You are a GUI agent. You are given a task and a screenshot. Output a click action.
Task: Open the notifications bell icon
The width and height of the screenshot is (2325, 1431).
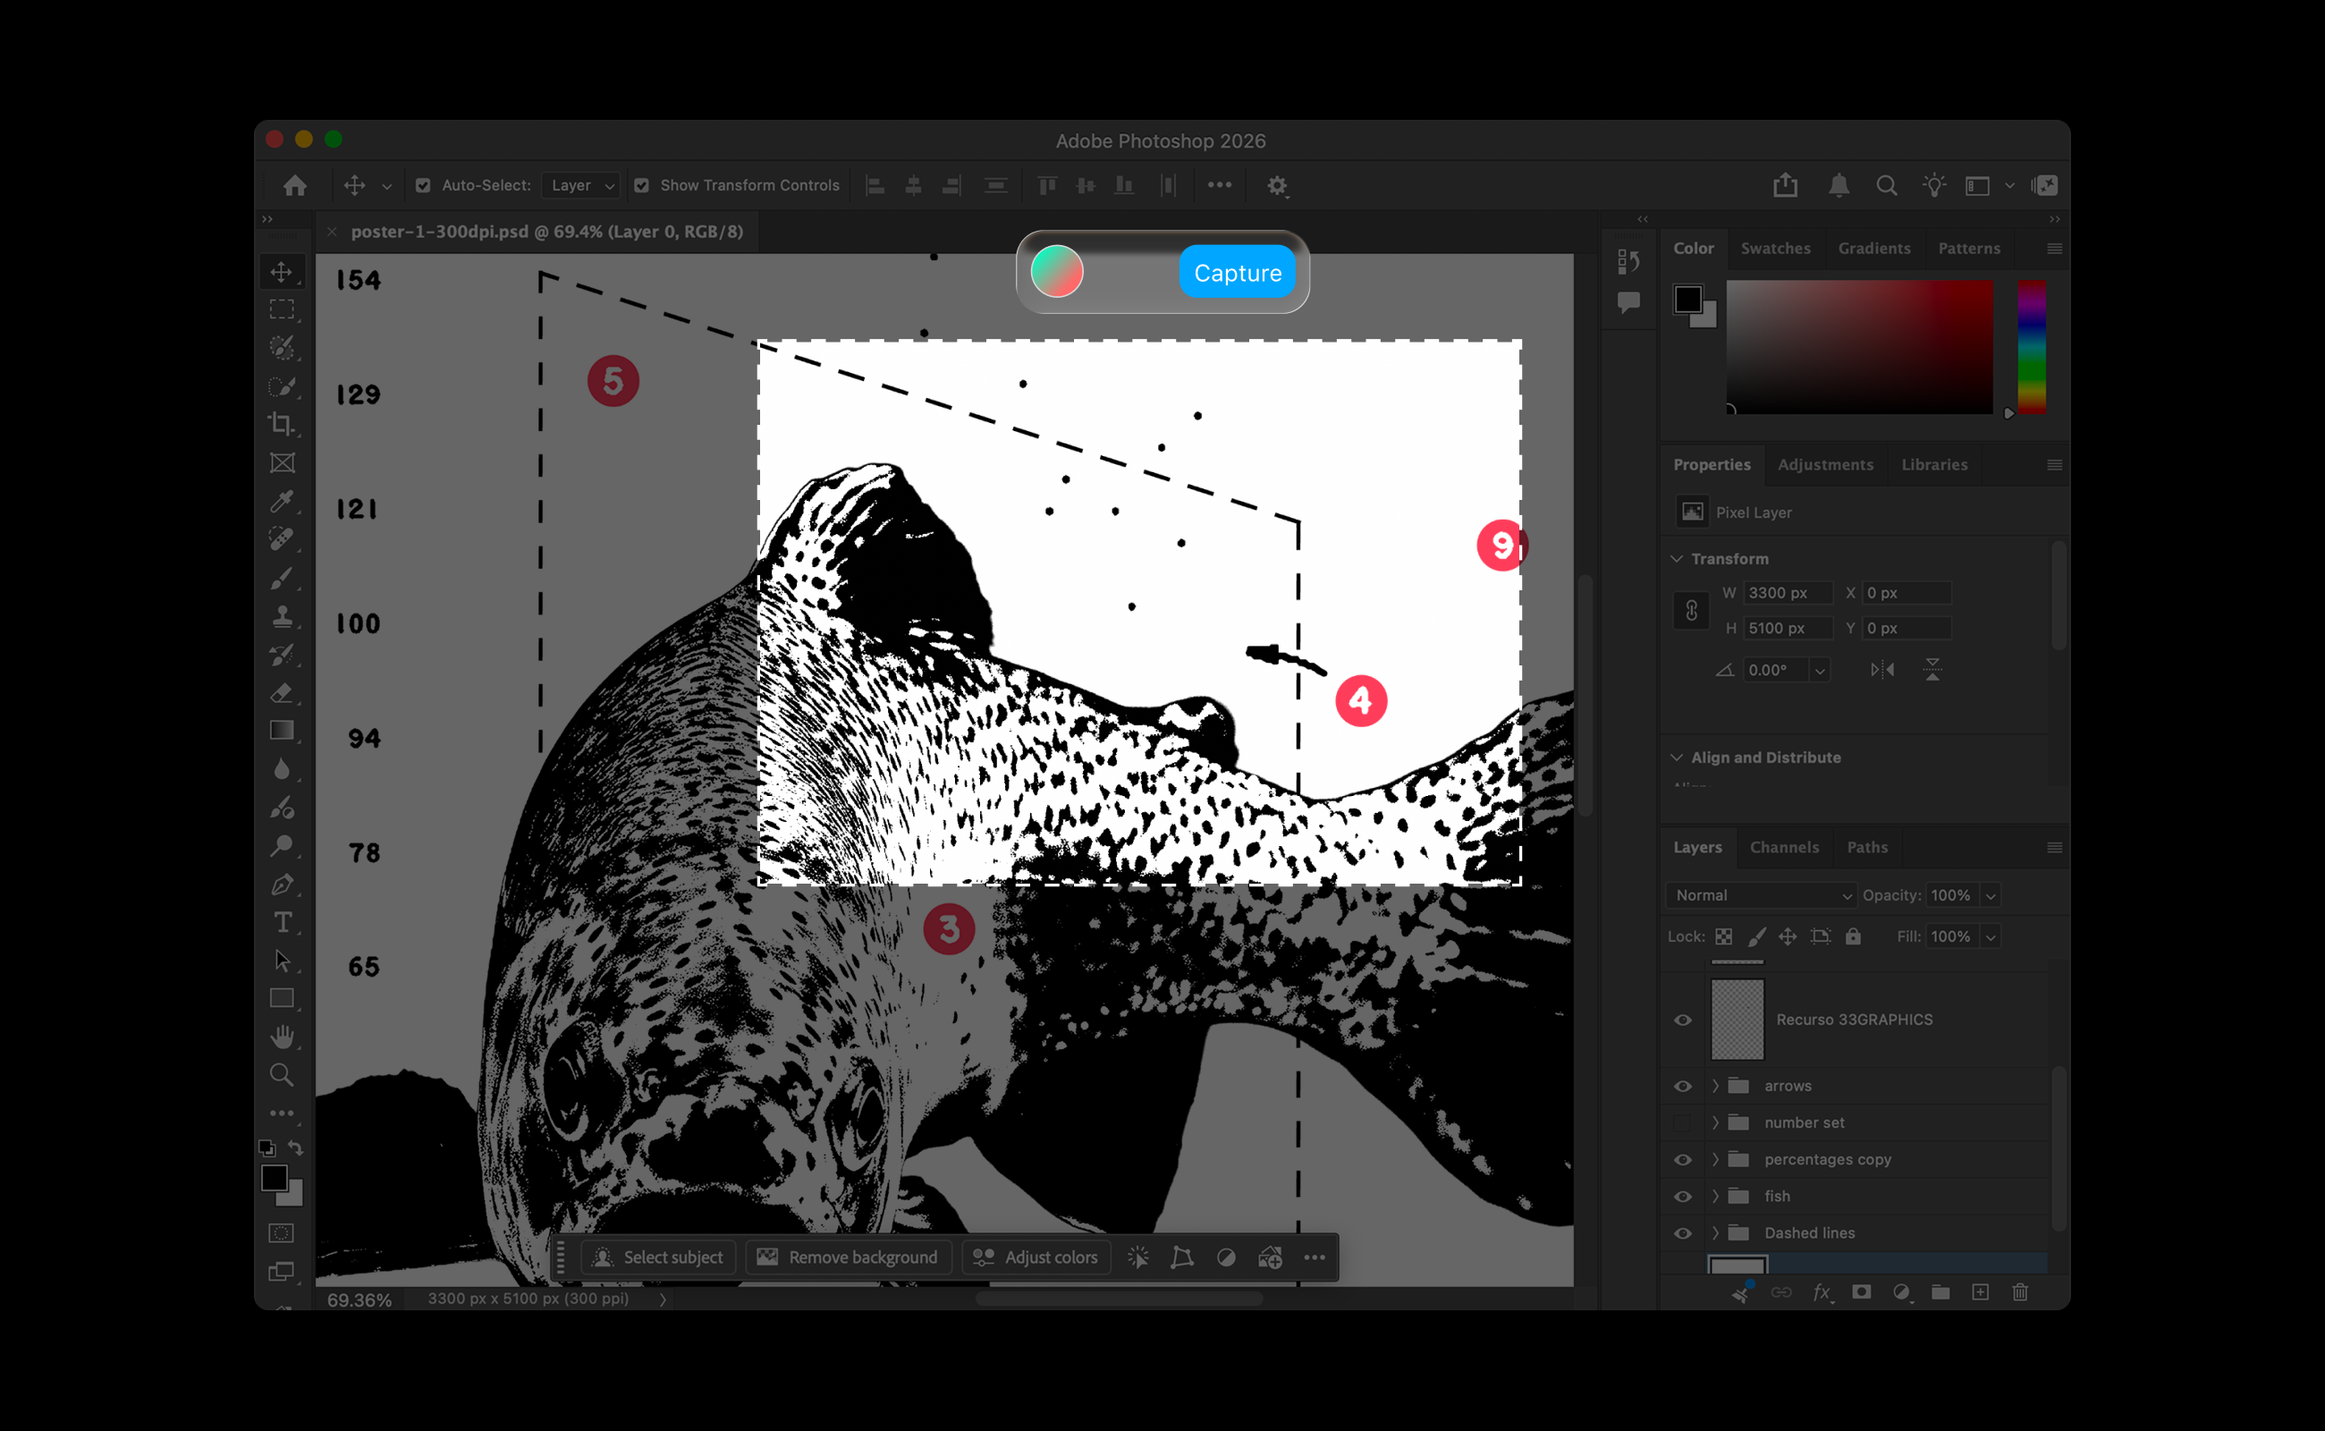tap(1838, 185)
